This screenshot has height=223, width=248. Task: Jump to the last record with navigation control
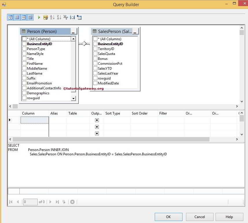point(57,202)
